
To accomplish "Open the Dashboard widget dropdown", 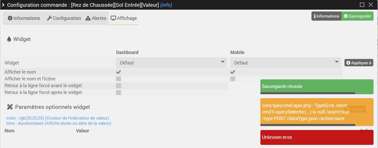I will tap(172, 63).
